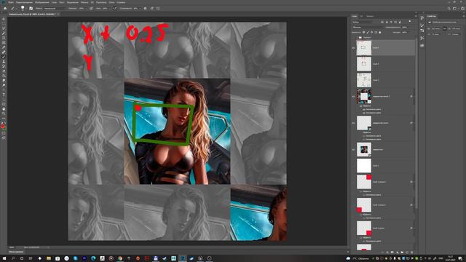The height and width of the screenshot is (262, 466).
Task: Click the foreground red color swatch
Action: point(2,126)
